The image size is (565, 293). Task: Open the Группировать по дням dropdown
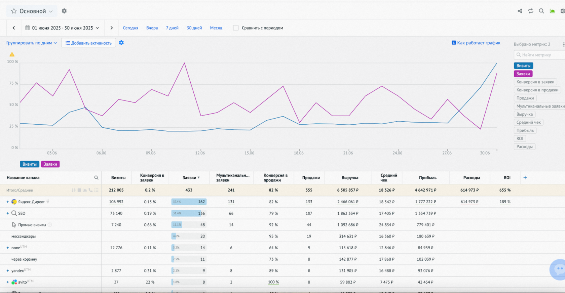[x=32, y=43]
